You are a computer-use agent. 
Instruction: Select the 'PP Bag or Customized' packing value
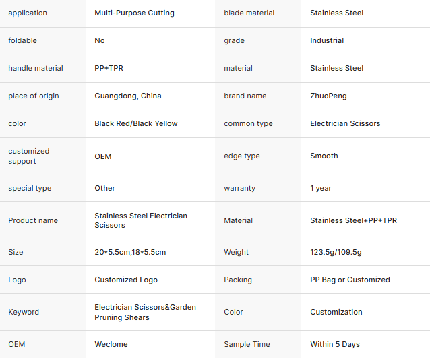tap(350, 280)
